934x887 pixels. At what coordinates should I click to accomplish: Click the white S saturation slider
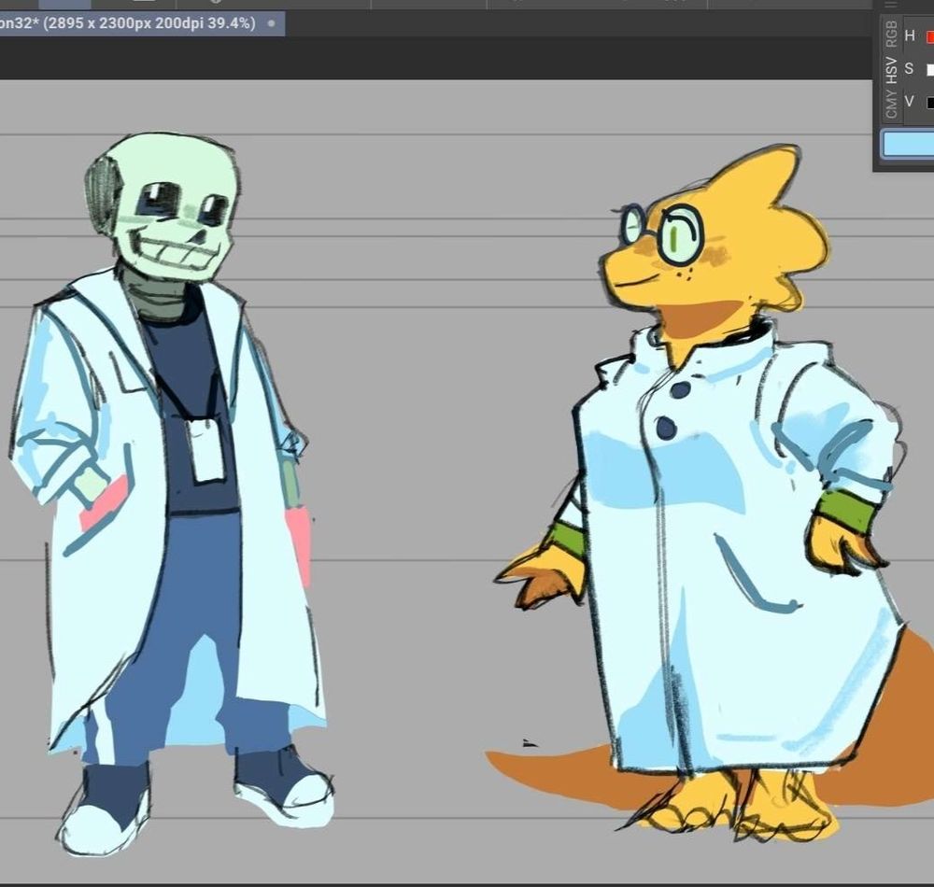[x=930, y=70]
